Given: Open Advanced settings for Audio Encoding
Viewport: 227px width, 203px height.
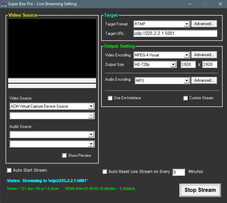Looking at the screenshot, I should click(204, 80).
